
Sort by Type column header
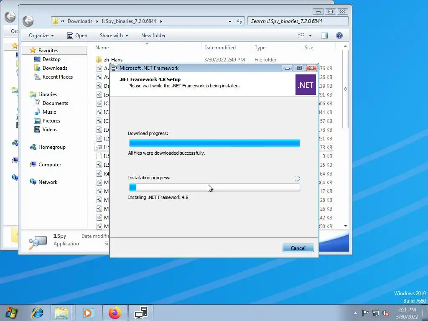[x=260, y=48]
